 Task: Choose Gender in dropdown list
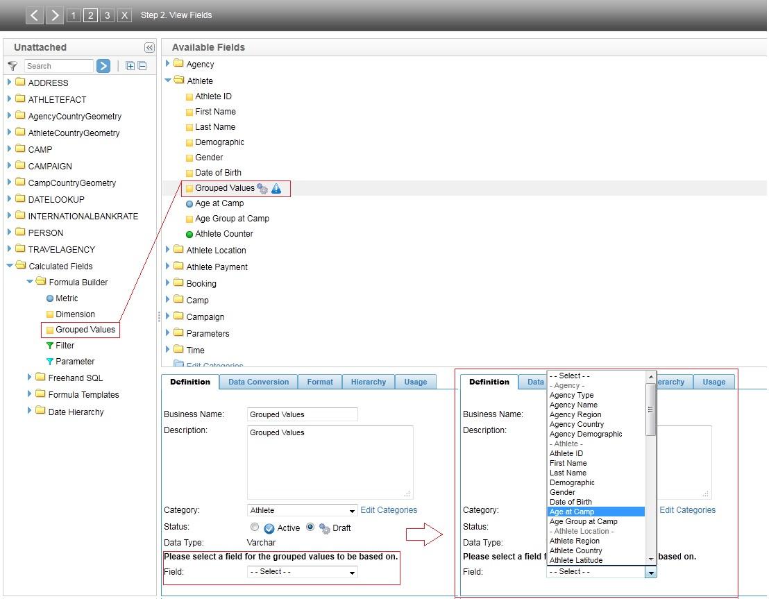pos(595,492)
